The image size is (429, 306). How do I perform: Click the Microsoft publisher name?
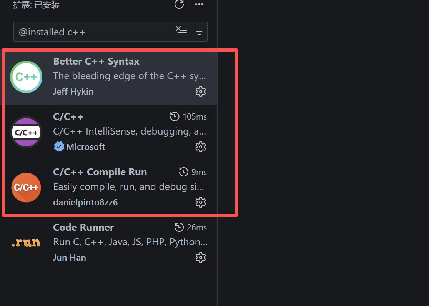(x=86, y=147)
